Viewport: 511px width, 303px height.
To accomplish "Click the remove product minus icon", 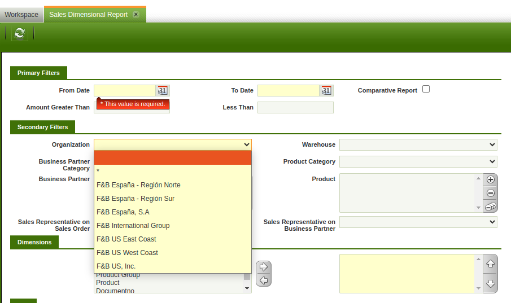I will coord(491,193).
